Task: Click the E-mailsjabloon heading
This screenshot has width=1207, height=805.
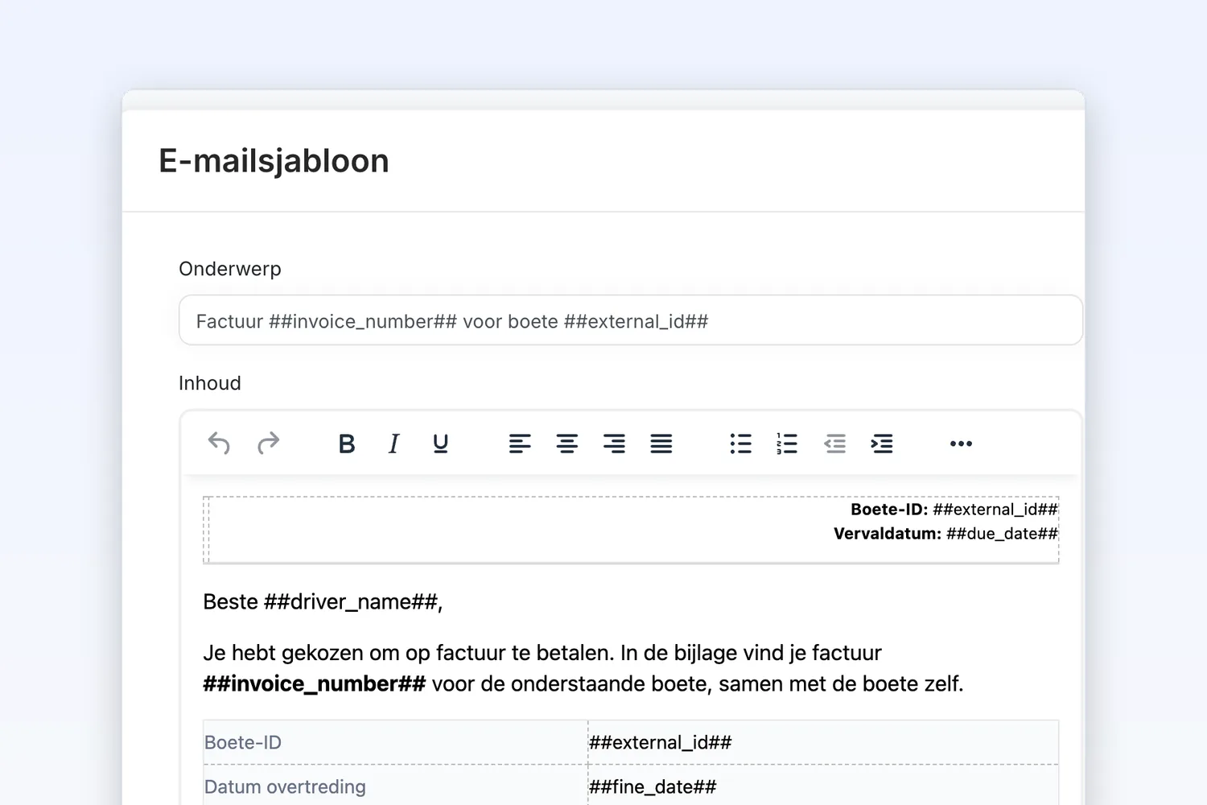Action: click(x=274, y=161)
